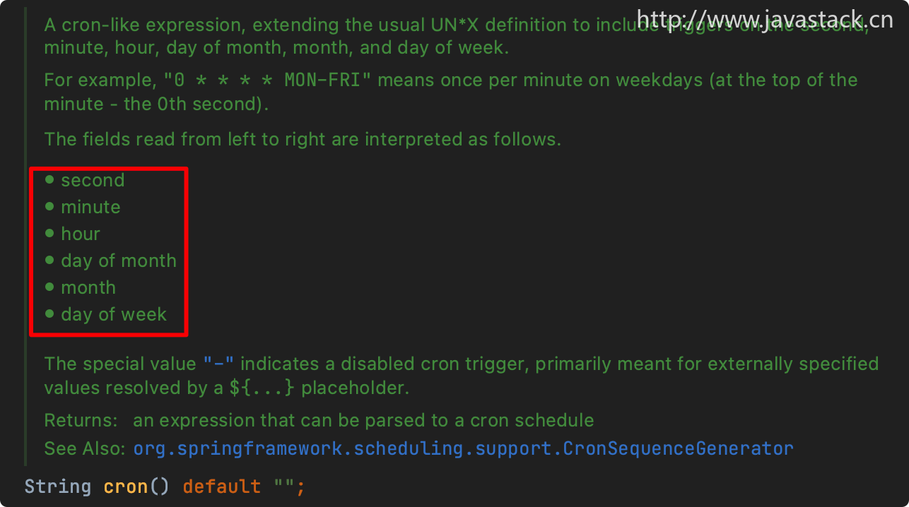Select the "day of month" list entry
Viewport: 909px width, 507px height.
click(119, 261)
